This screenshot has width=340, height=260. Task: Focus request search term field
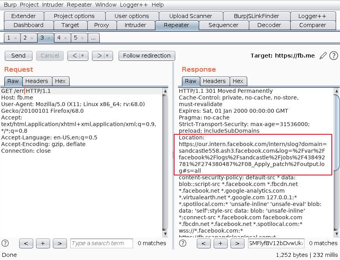[x=102, y=243]
